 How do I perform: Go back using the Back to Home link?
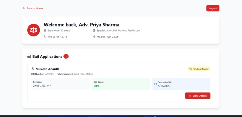(33, 8)
